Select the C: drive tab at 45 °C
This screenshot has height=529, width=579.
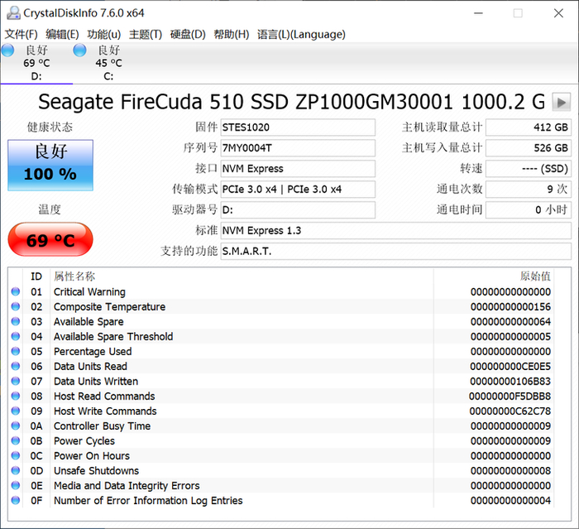pos(108,63)
